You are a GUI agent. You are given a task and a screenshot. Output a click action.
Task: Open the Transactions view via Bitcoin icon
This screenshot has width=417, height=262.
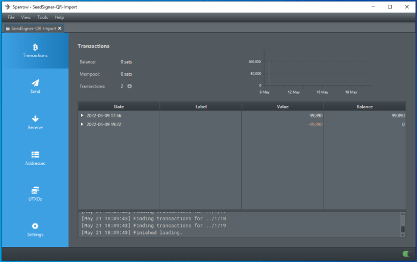(35, 48)
